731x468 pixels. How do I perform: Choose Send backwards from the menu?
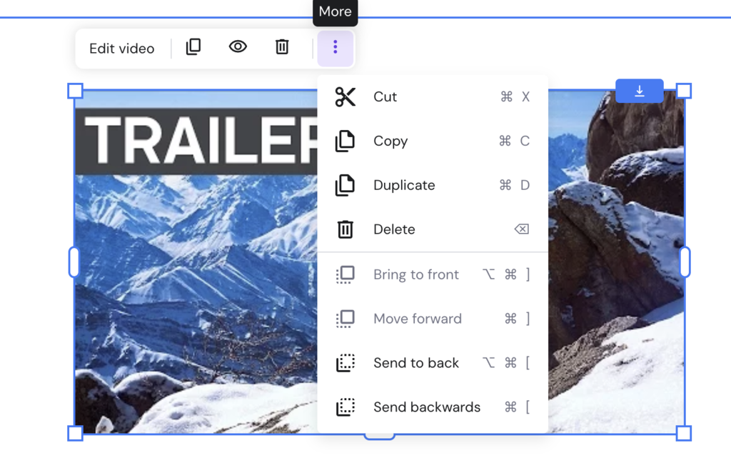click(x=426, y=407)
